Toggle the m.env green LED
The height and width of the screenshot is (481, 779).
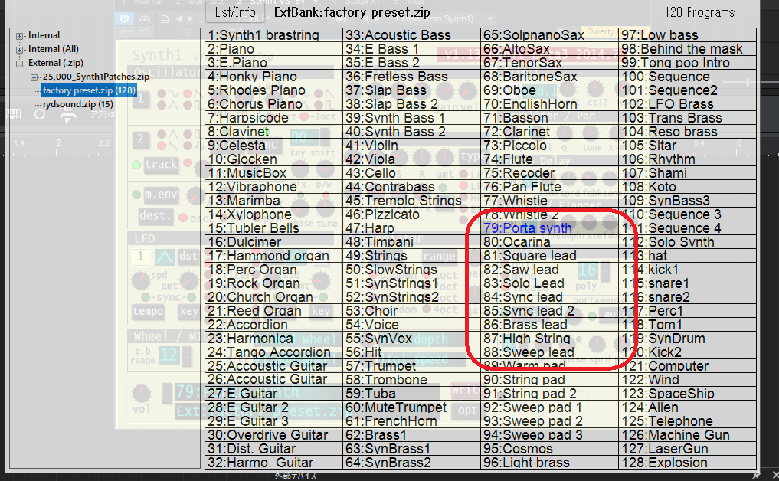(x=136, y=194)
